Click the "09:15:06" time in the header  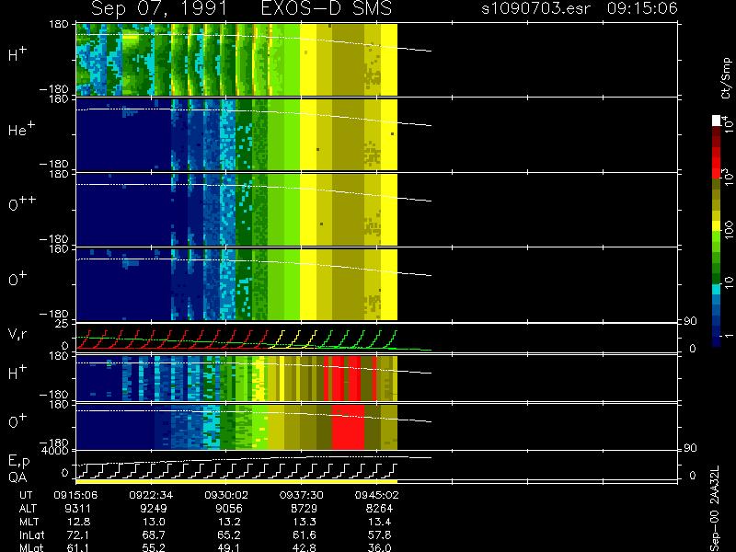tap(642, 8)
